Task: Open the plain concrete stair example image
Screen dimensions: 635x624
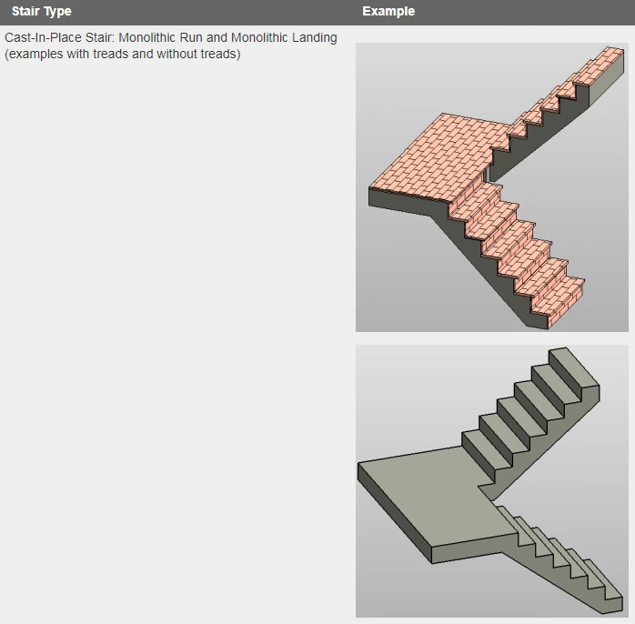Action: pos(491,480)
